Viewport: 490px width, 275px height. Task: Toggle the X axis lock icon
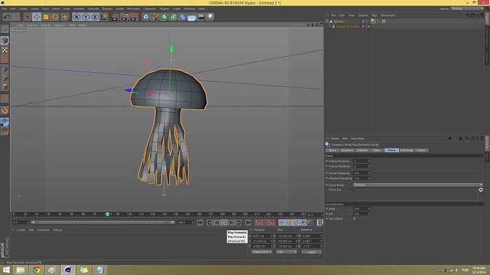click(78, 16)
